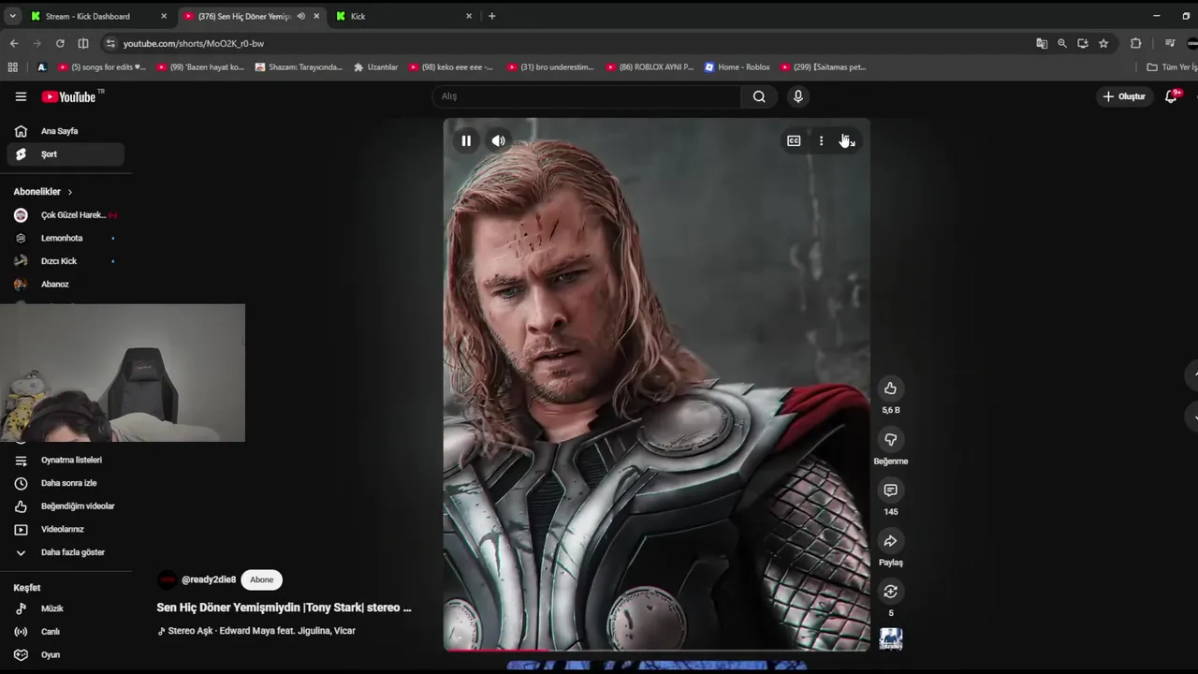
Task: Open the Shazam: Tarayıcında bookmark
Action: (299, 67)
